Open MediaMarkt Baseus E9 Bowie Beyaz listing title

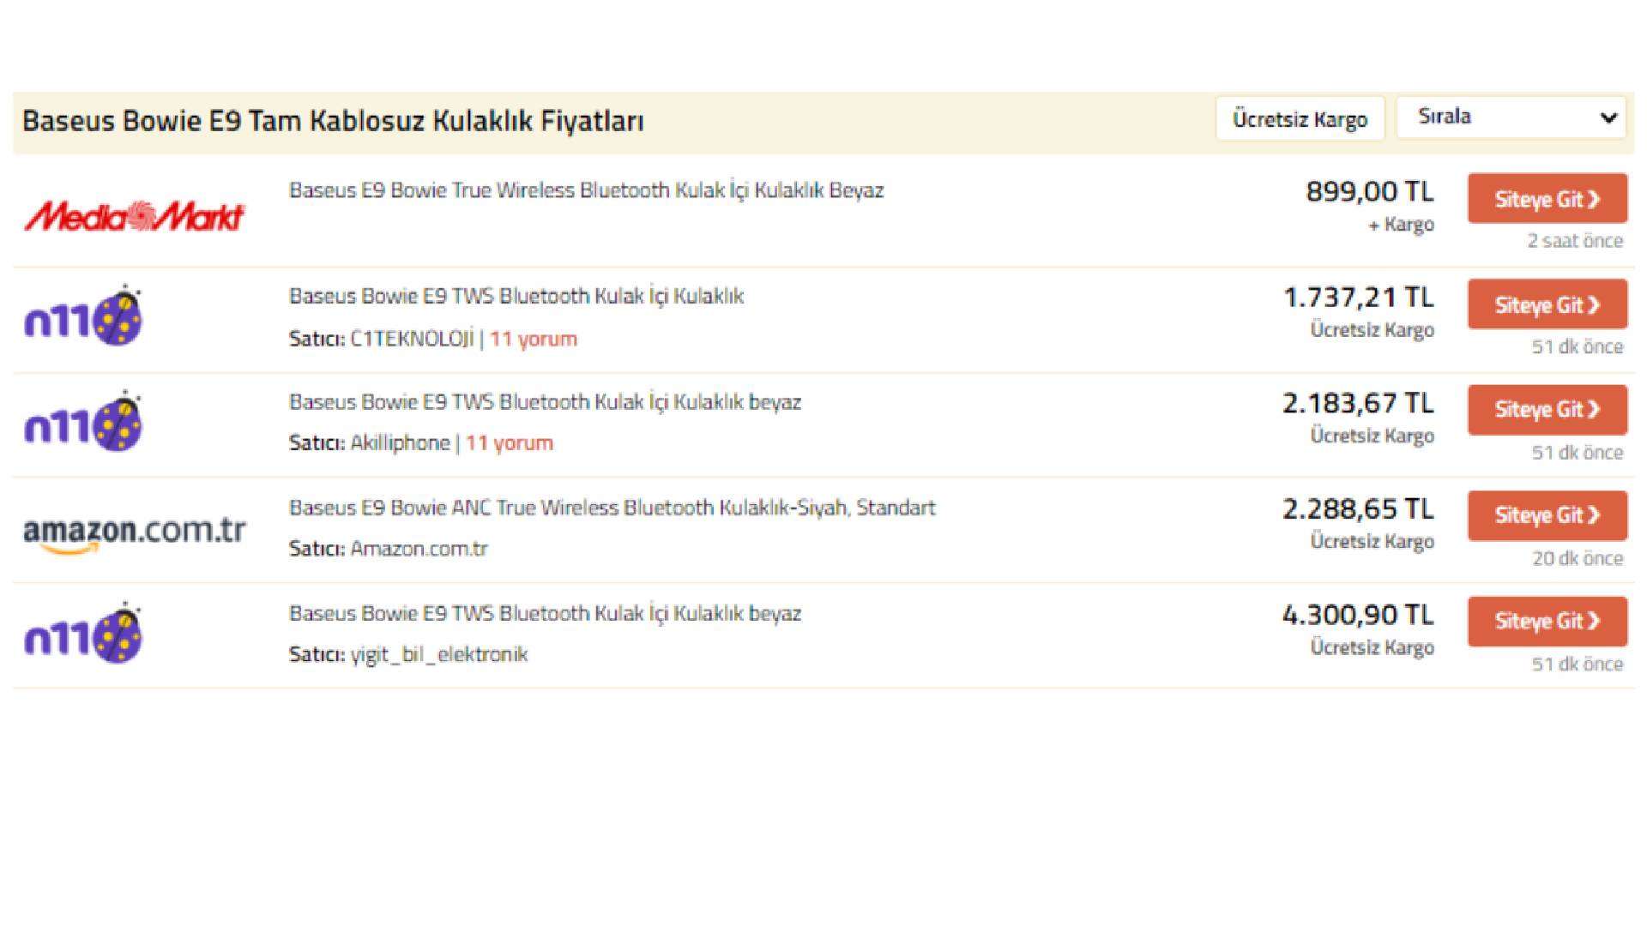click(586, 190)
